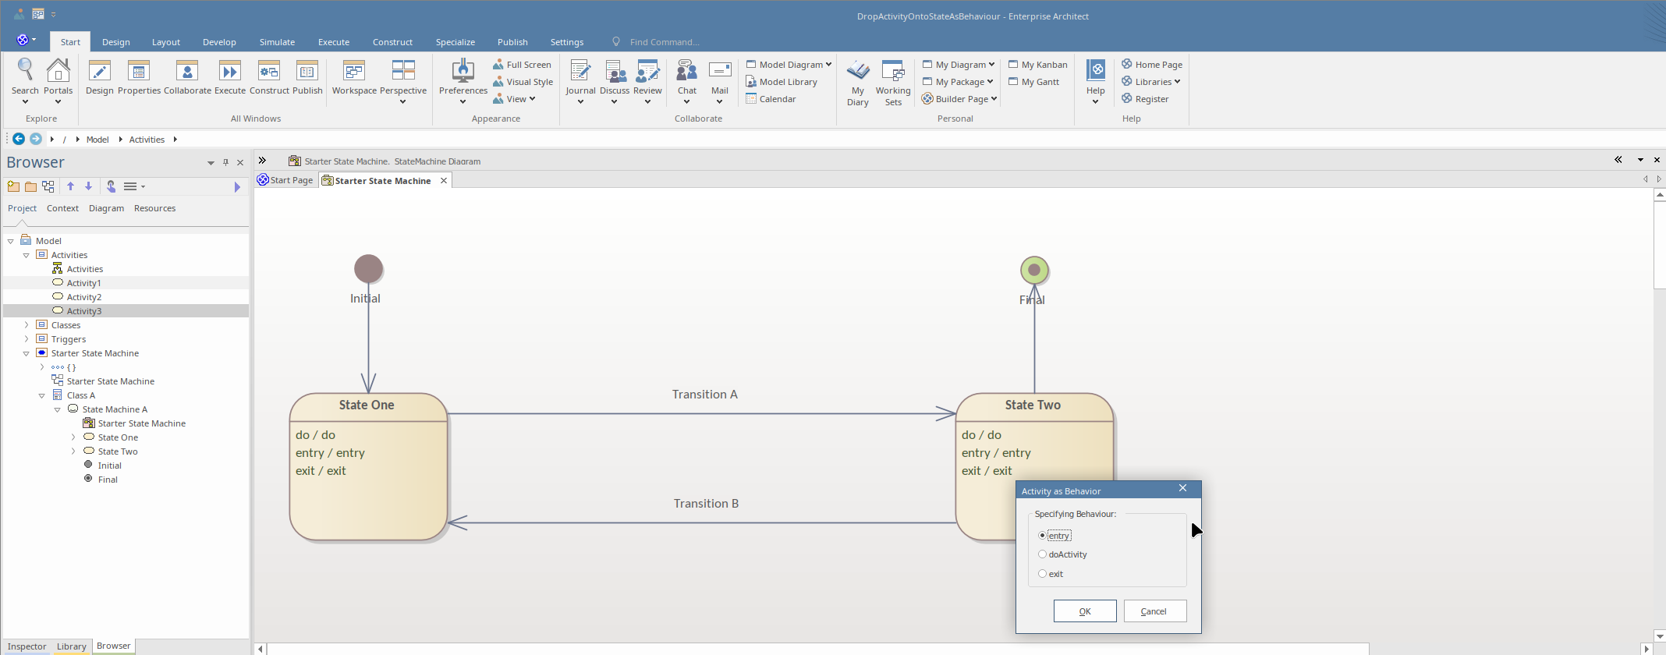Choose the exit radio option
Image resolution: width=1666 pixels, height=655 pixels.
pos(1042,574)
